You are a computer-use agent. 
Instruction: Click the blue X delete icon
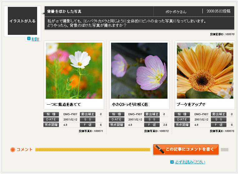(x=29, y=39)
